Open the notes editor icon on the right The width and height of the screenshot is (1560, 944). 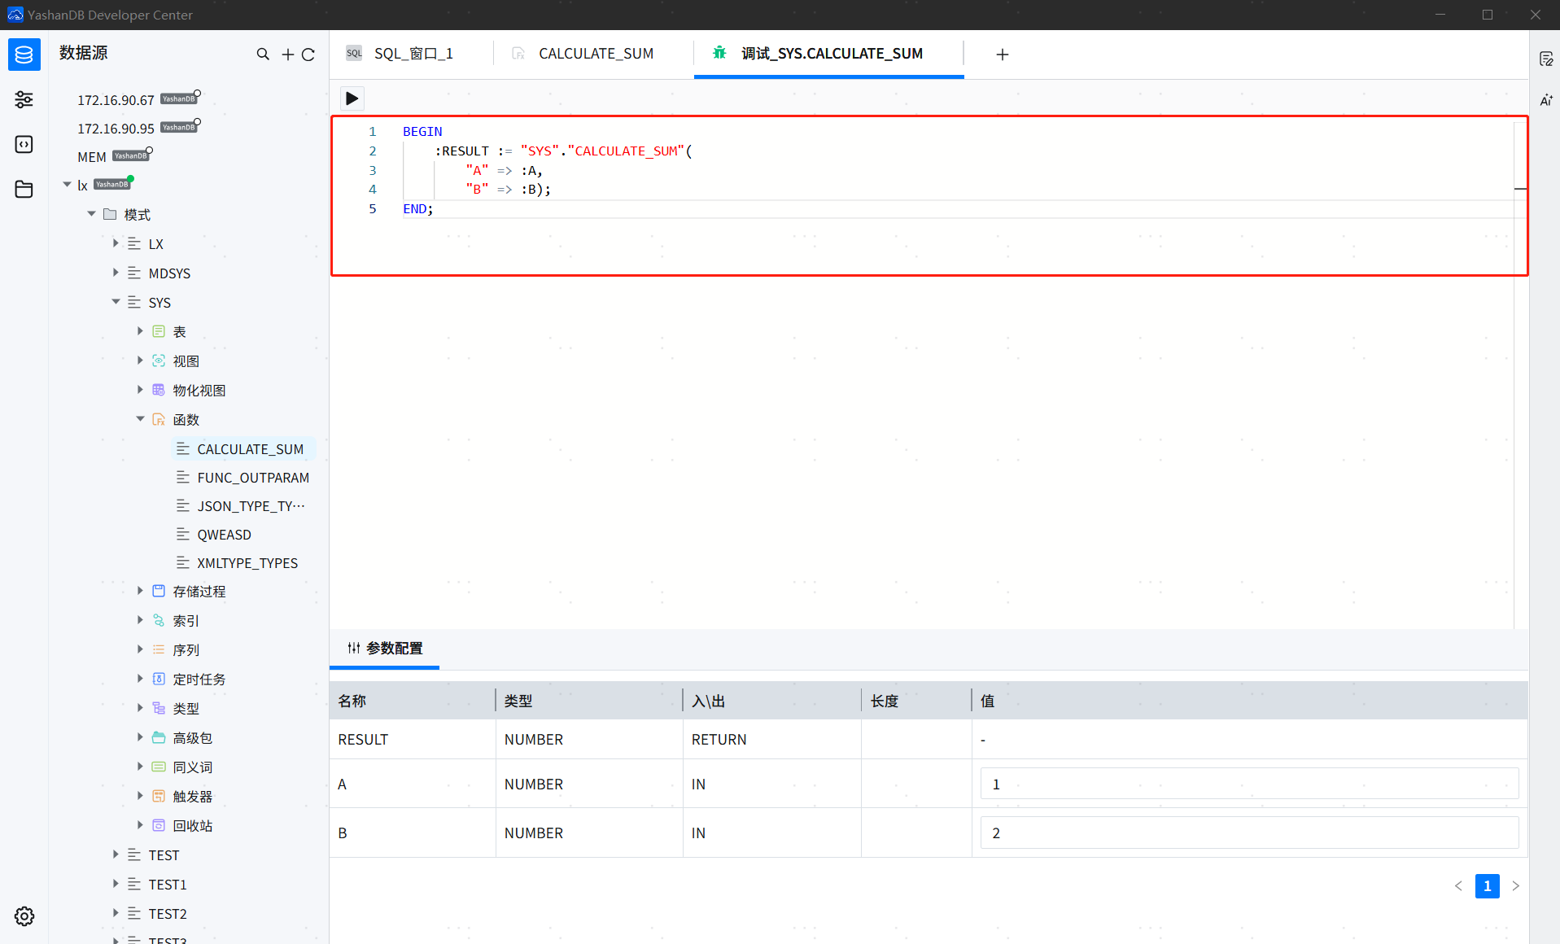pos(1546,58)
